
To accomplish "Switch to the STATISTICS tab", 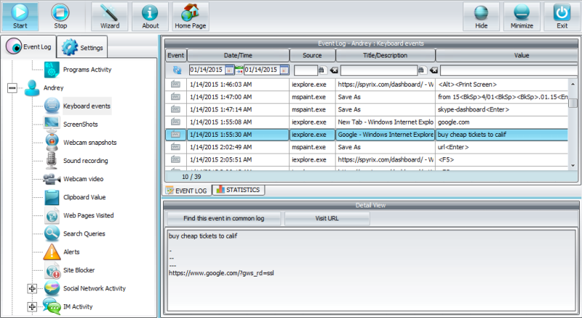I will [238, 190].
